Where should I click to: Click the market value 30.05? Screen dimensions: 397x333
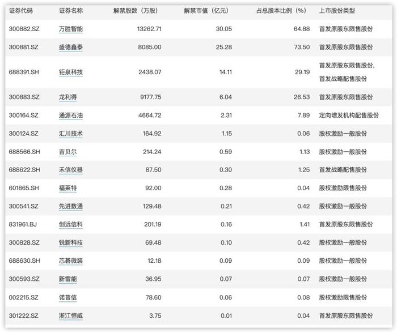(x=224, y=29)
